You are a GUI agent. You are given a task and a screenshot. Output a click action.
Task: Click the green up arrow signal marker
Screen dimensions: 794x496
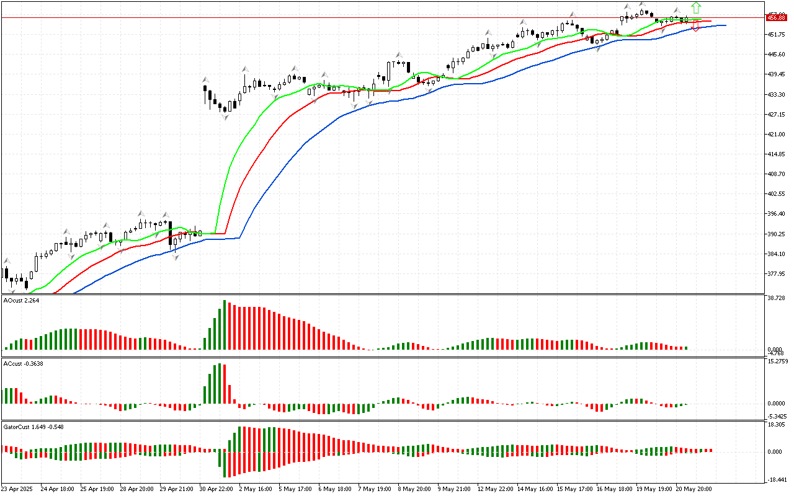pos(696,8)
